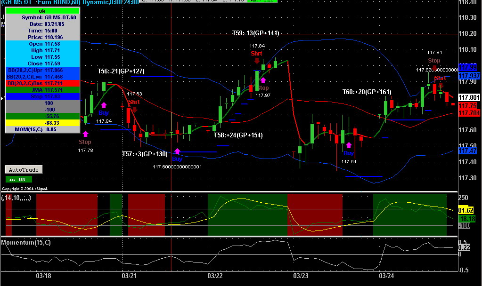482x286 pixels.
Task: Click the Date: 03/21/05 row
Action: (x=42, y=24)
